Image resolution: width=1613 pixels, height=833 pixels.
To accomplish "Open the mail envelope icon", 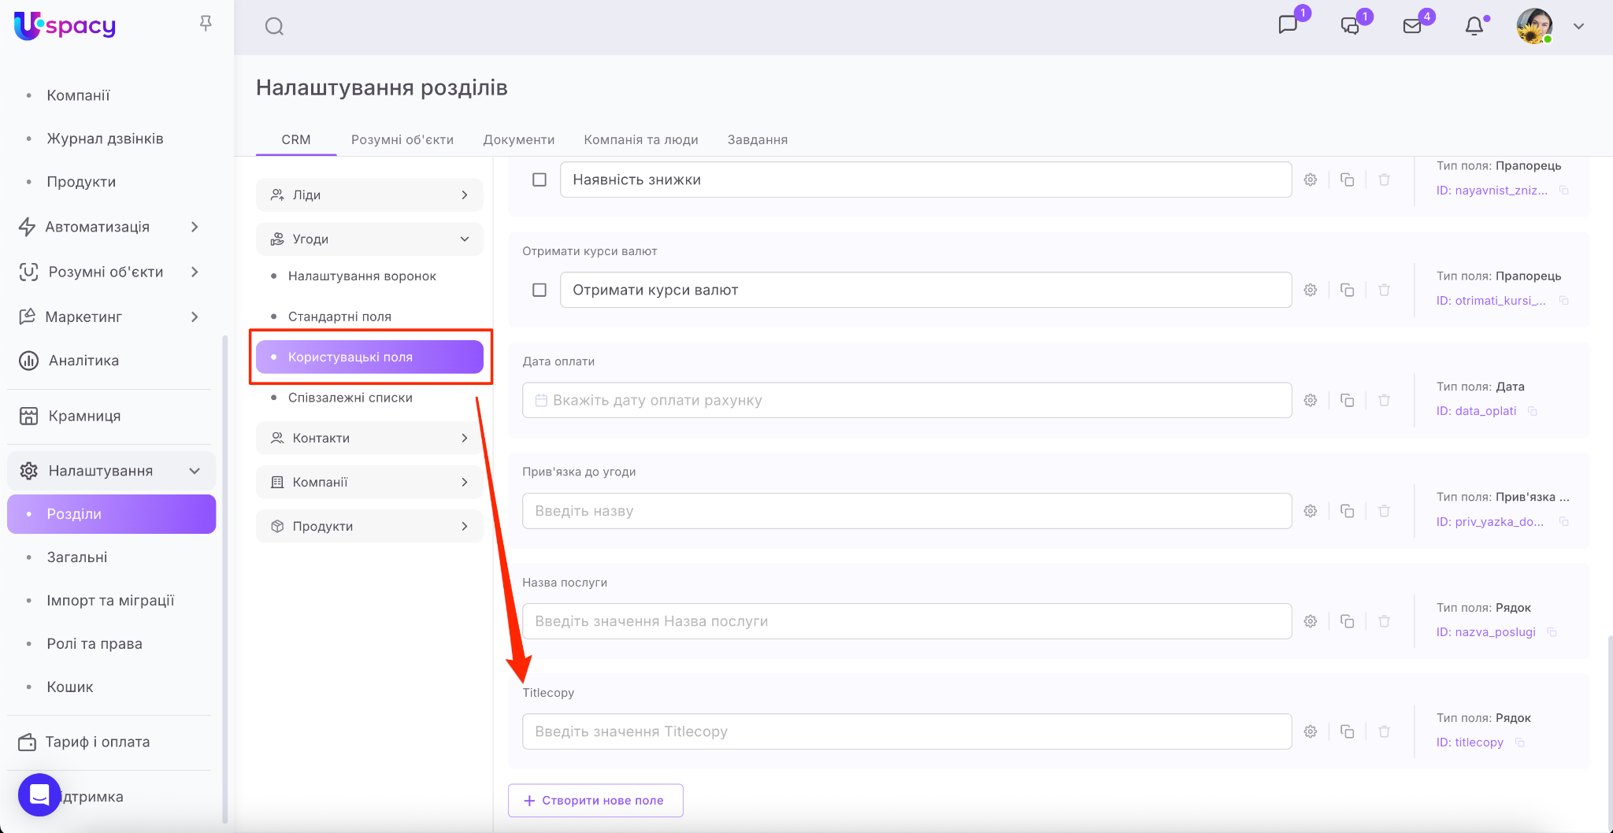I will 1412,26.
